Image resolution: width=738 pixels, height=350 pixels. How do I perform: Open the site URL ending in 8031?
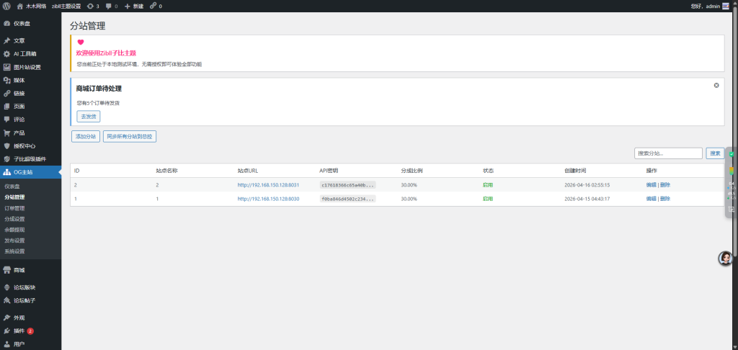click(268, 185)
